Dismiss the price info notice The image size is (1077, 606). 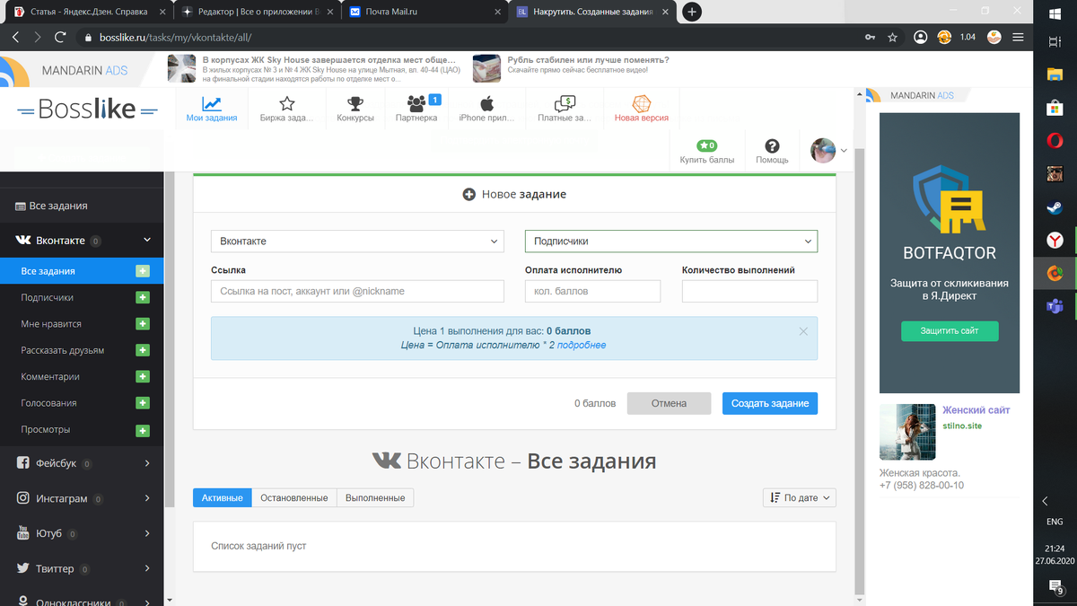pos(803,331)
